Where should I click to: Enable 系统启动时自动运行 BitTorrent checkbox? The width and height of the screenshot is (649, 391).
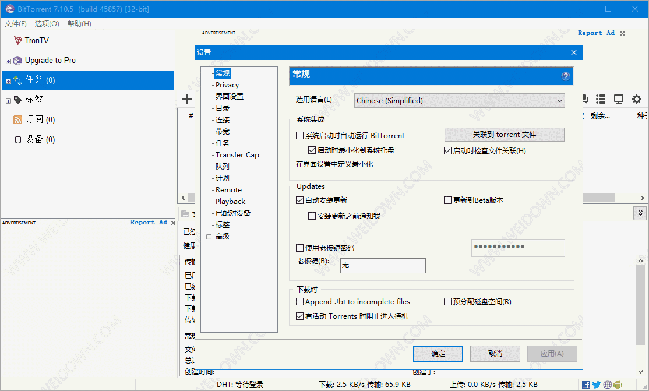(x=300, y=135)
